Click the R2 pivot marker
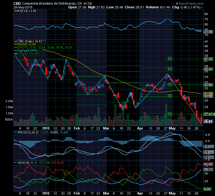 click(169, 59)
